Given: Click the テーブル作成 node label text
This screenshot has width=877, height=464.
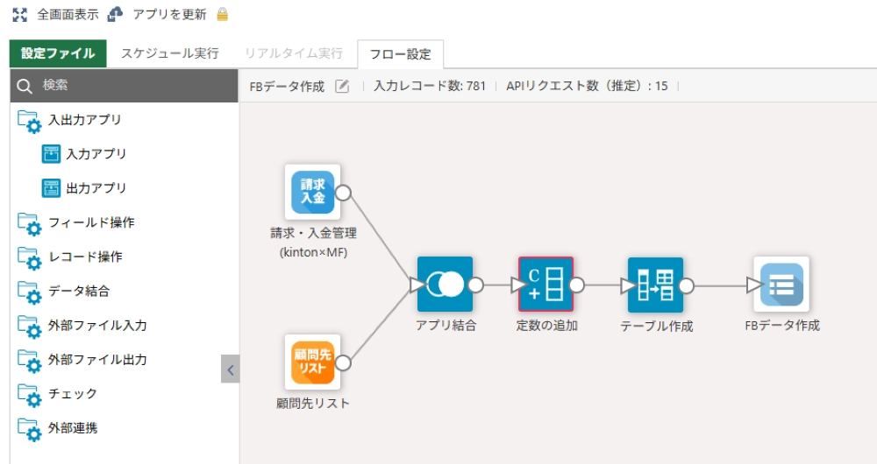Looking at the screenshot, I should tap(657, 326).
